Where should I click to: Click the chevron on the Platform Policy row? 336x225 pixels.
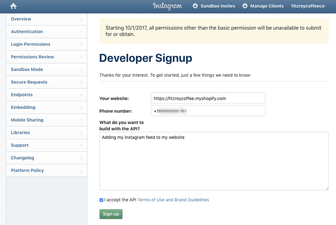(81, 171)
